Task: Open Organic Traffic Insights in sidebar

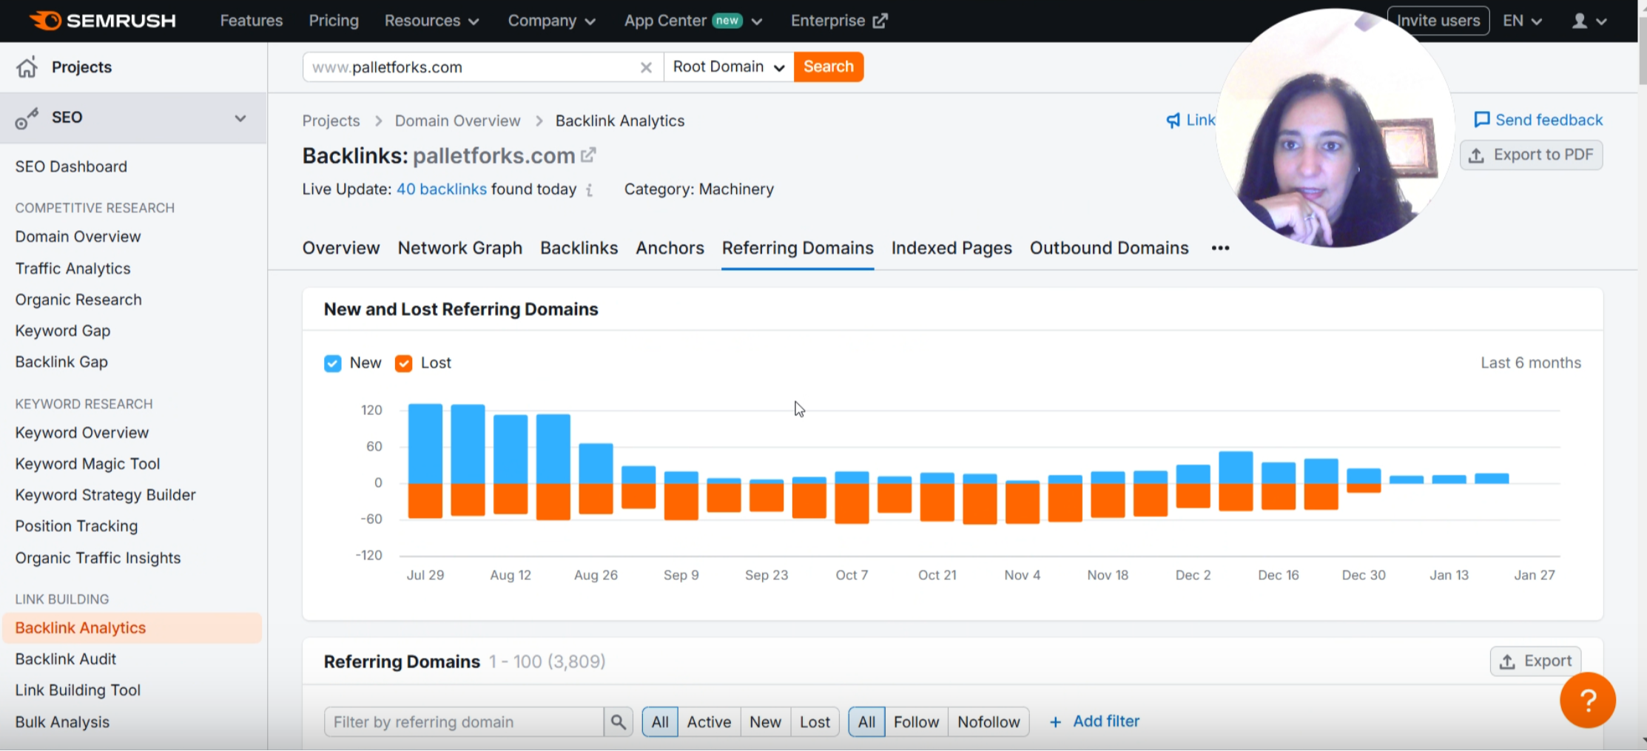Action: point(98,559)
